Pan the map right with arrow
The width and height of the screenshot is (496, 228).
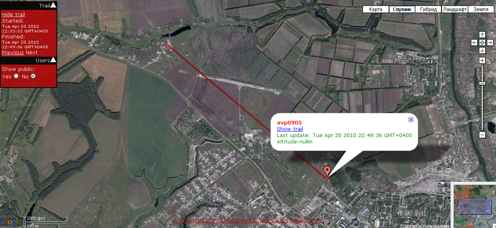tap(490, 42)
